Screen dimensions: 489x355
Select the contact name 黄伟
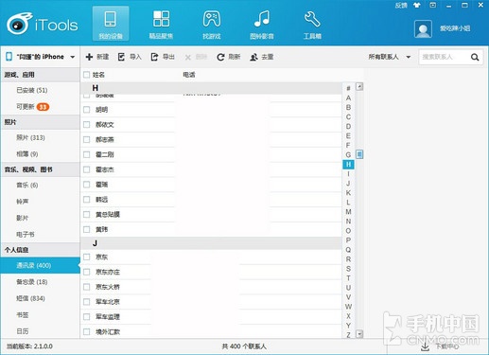[101, 229]
